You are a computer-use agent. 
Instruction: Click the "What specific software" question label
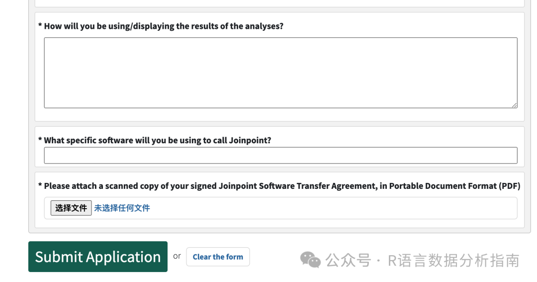pos(158,140)
